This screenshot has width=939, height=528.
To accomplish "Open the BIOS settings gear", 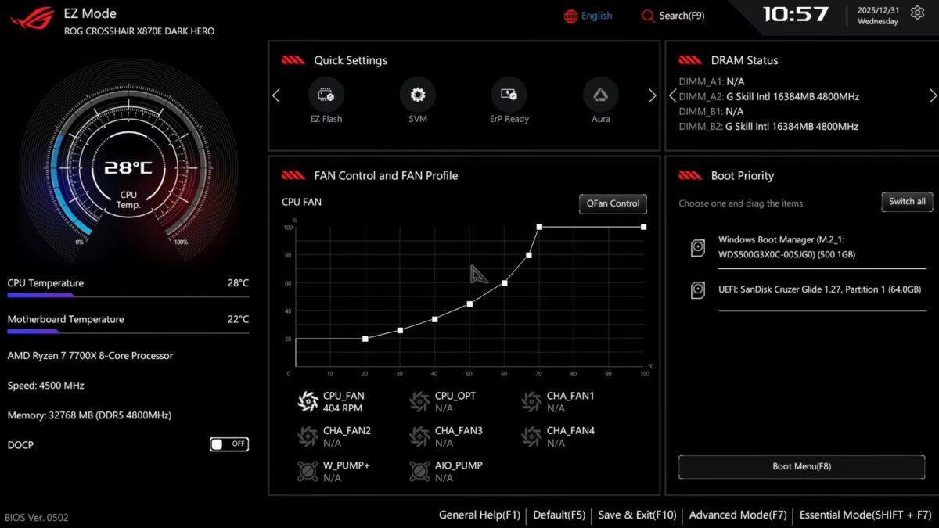I will tap(916, 13).
